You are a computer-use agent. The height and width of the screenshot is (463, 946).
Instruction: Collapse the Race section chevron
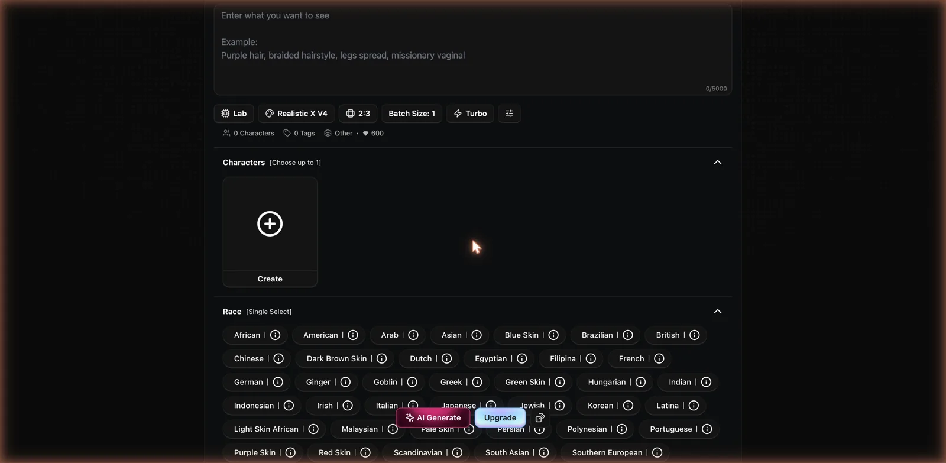[718, 312]
